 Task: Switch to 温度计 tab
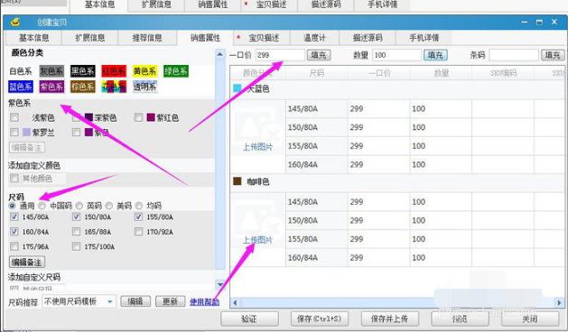(314, 38)
